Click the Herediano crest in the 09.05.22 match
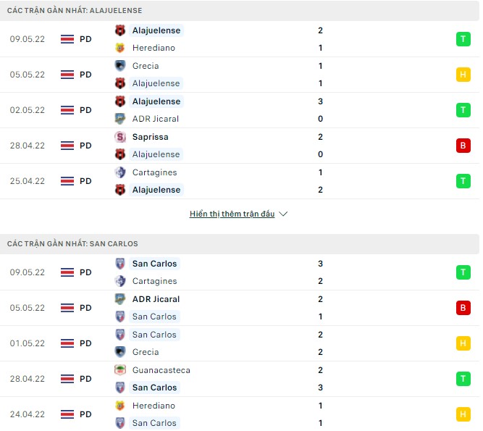The image size is (483, 431). coord(120,48)
